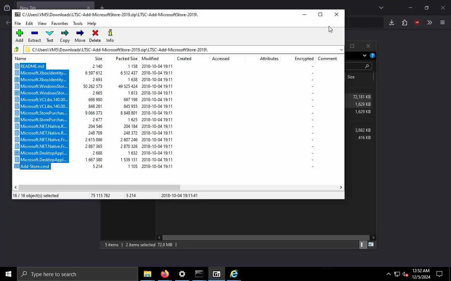Screen dimensions: 451x281
Task: Sort by Packed Size column
Action: pos(122,59)
